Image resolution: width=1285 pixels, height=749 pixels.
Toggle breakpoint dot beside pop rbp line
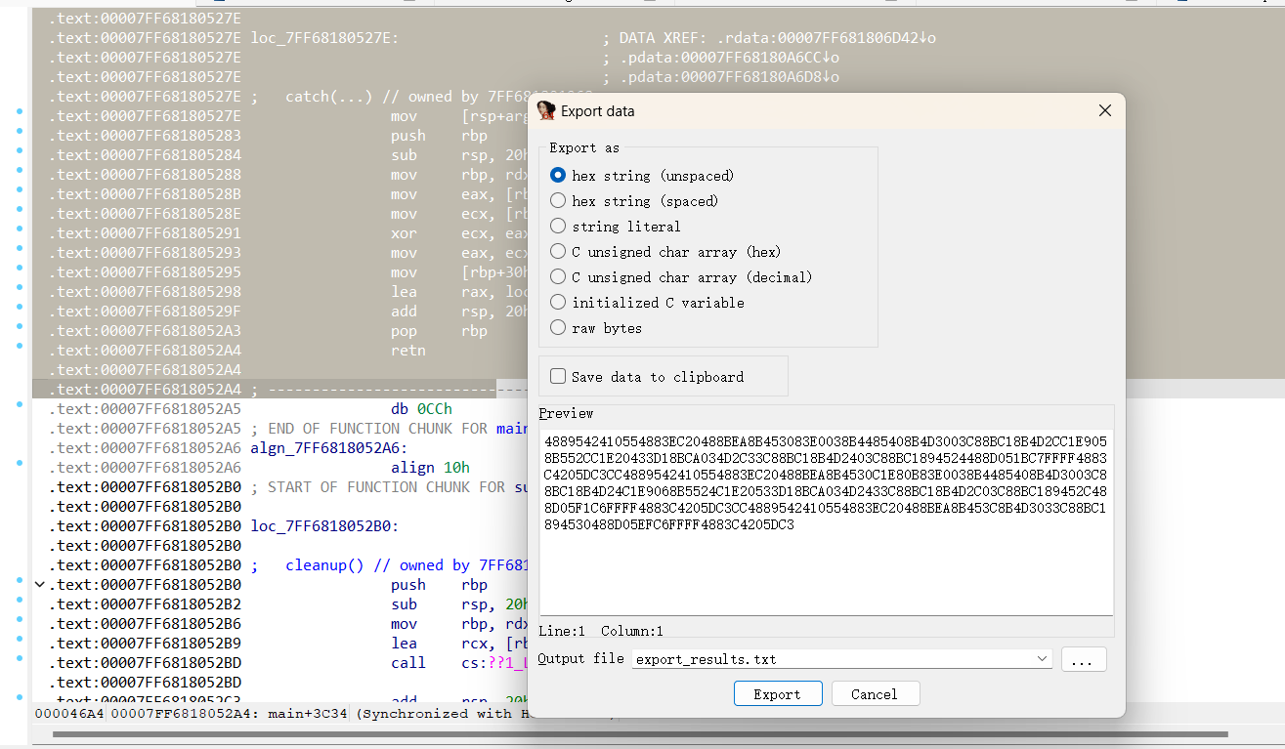click(x=20, y=327)
